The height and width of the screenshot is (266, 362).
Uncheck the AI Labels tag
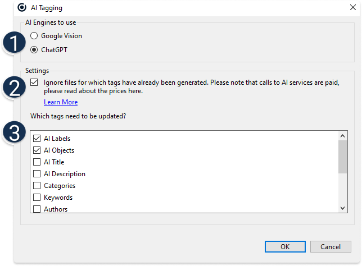pyautogui.click(x=37, y=139)
